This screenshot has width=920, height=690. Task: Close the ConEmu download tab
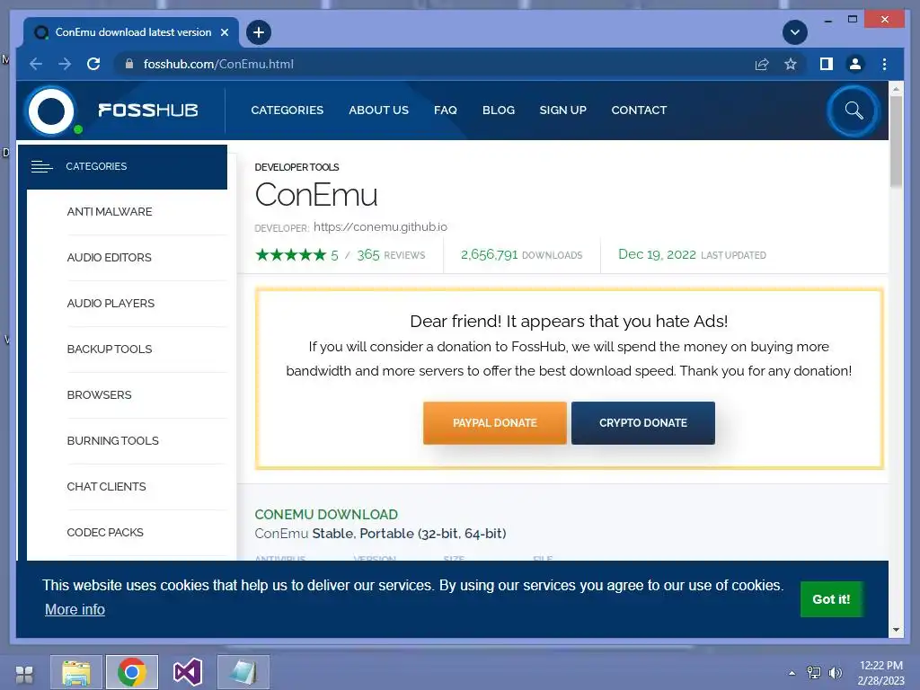[x=224, y=32]
